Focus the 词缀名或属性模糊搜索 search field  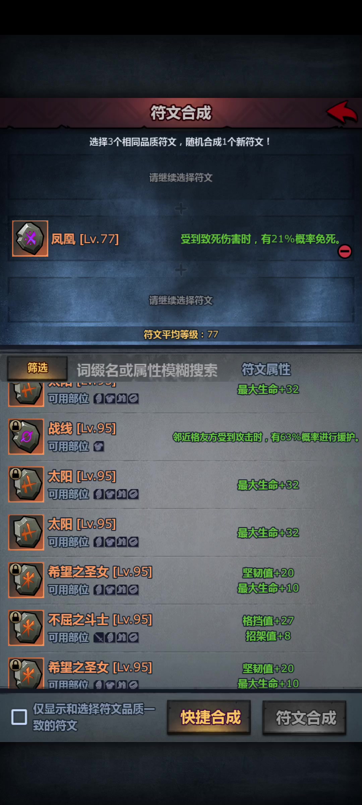147,370
